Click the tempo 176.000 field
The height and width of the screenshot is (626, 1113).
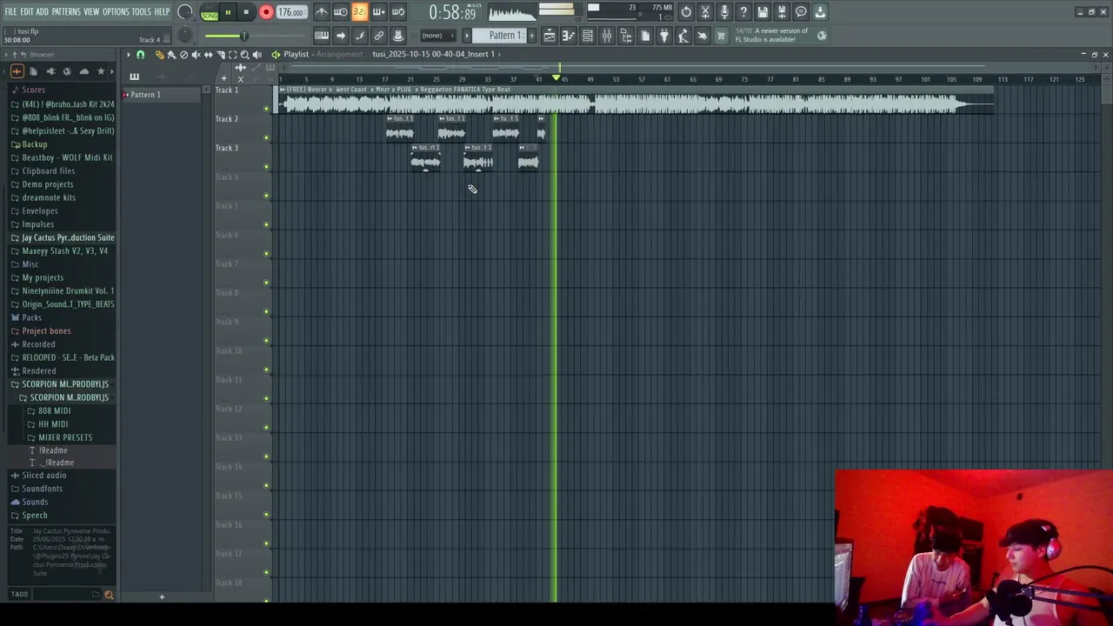(291, 12)
